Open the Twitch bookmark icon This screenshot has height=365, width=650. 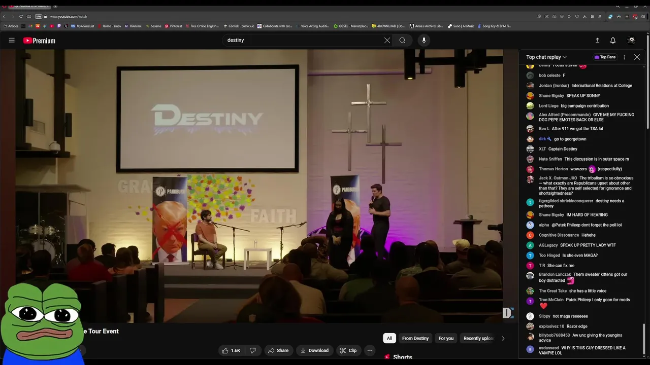click(58, 26)
